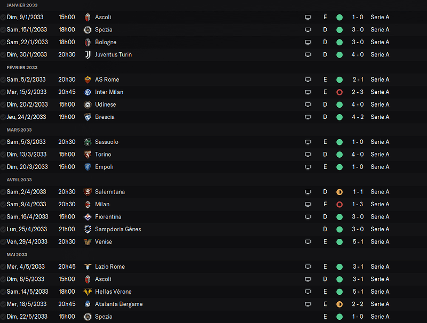This screenshot has width=427, height=323.
Task: Click the green win indicator for Torino match
Action: (339, 155)
